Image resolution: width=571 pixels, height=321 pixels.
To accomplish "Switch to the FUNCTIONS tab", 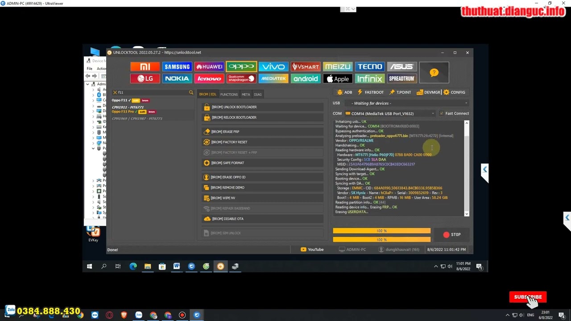I will point(229,95).
